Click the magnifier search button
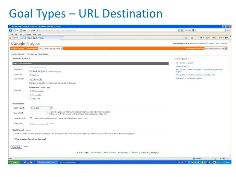Image resolution: width=236 pixels, height=177 pixels. [x=228, y=30]
